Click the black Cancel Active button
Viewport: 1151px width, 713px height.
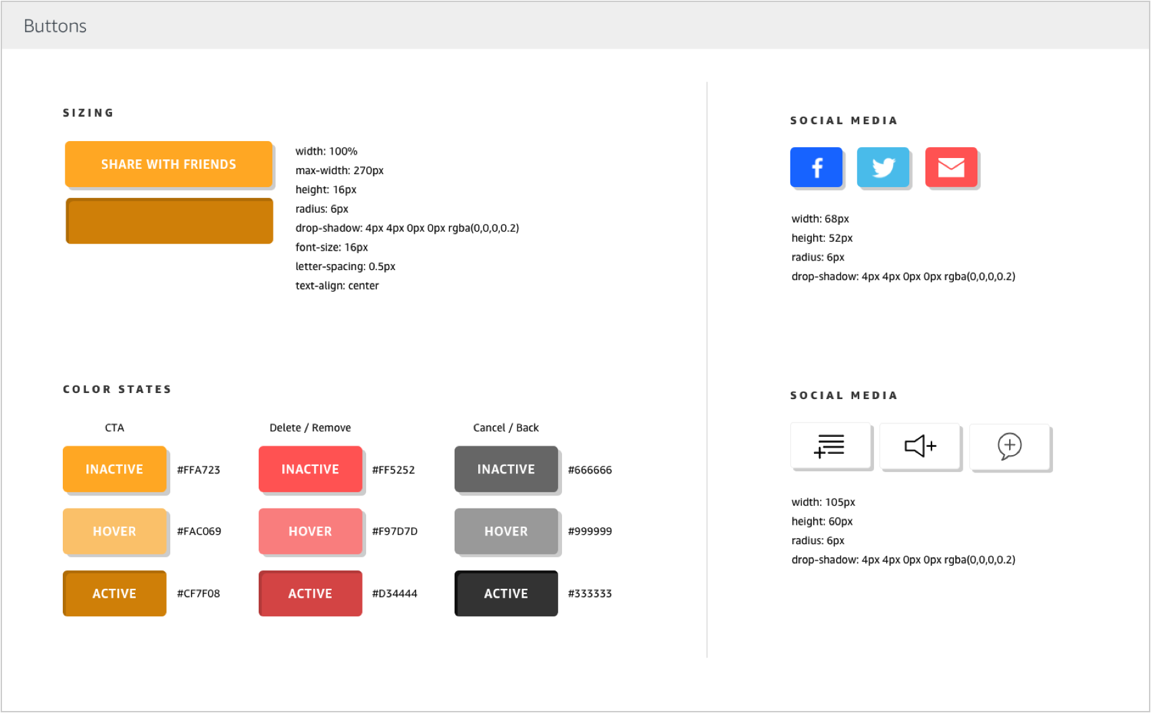pyautogui.click(x=506, y=593)
